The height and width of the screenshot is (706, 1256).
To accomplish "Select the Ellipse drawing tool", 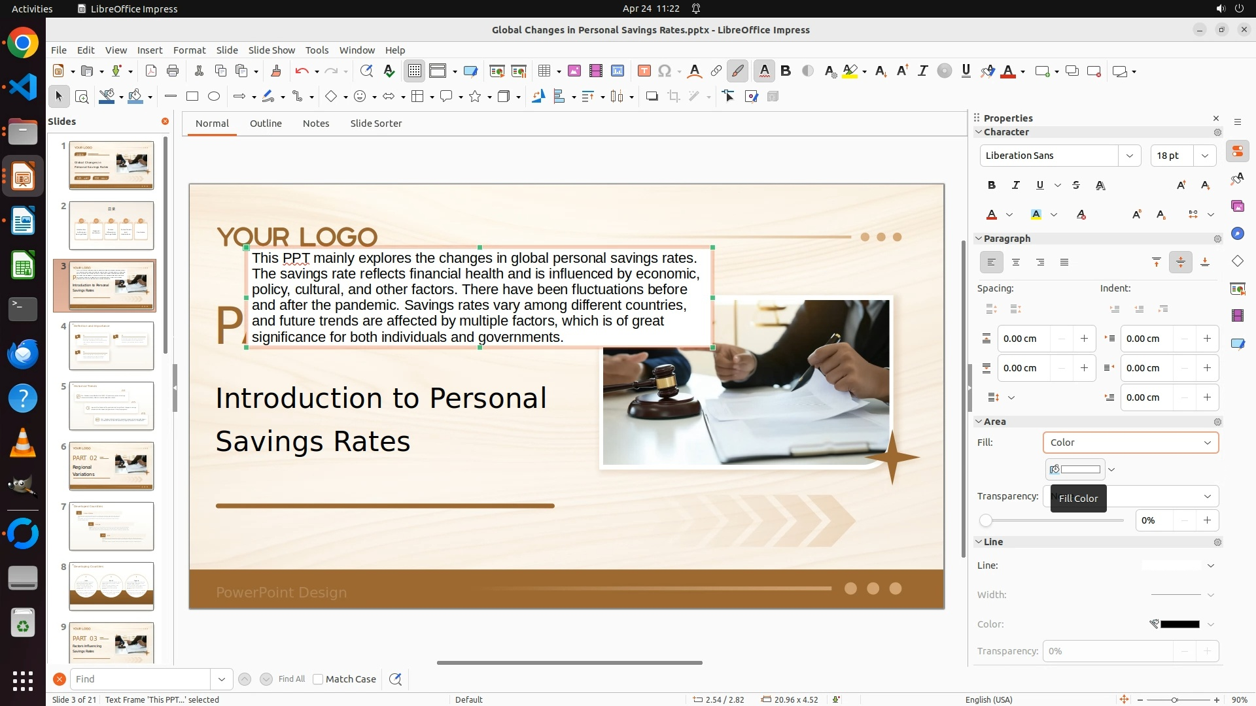I will coord(214,97).
